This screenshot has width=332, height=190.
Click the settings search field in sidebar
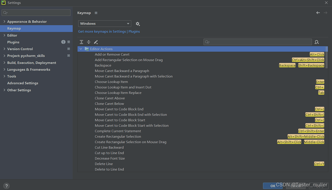click(36, 13)
